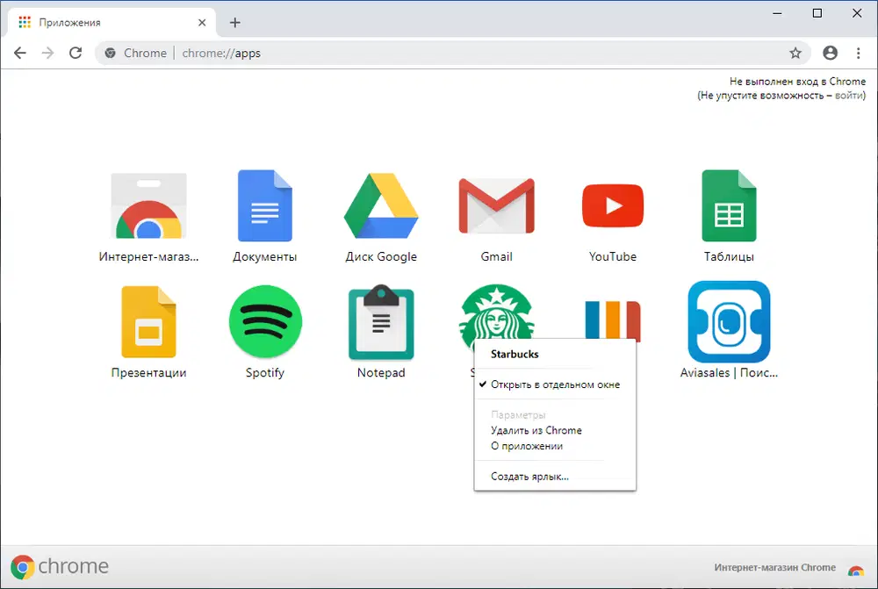Open the 'Интернет-магазин Chrome' footer link
This screenshot has width=878, height=589.
[x=774, y=568]
